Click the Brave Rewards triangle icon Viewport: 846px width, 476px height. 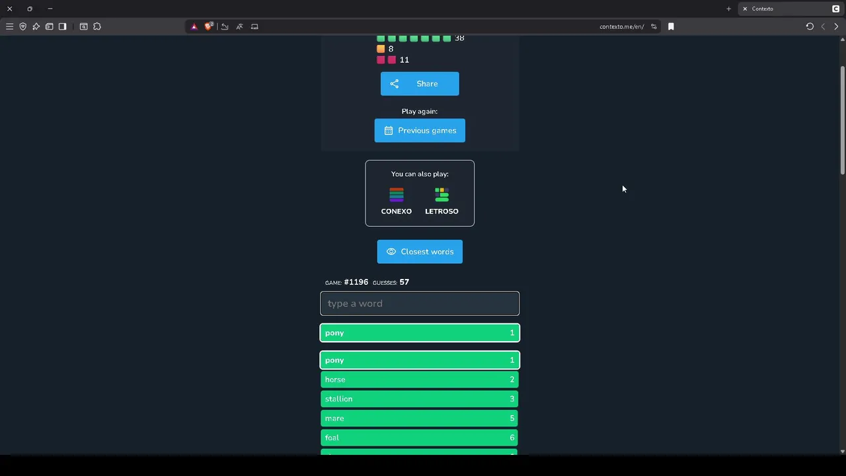click(194, 26)
